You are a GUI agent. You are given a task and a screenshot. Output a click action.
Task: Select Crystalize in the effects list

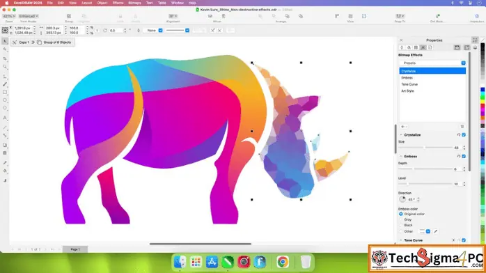(x=432, y=71)
